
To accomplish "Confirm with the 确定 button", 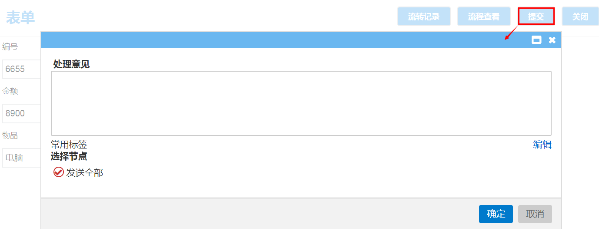I will 496,214.
